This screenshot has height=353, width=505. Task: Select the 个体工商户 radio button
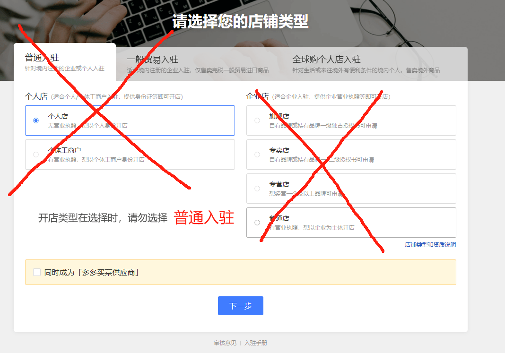(36, 155)
